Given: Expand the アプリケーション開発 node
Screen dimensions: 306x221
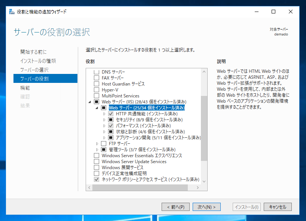Looking at the screenshot, I should click(104, 138).
